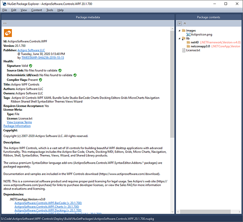Click the 'Title: Actipro WPF Controls' text
The image size is (243, 222).
click(x=21, y=85)
